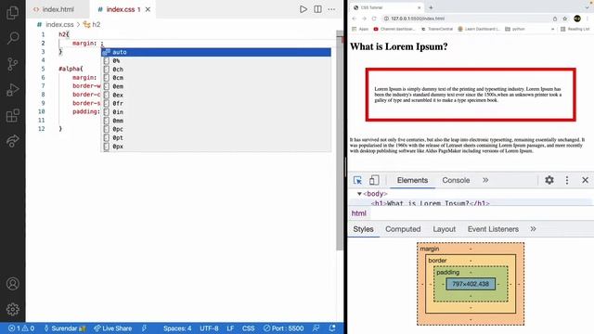Bookmark this page with the star icon

tap(565, 19)
